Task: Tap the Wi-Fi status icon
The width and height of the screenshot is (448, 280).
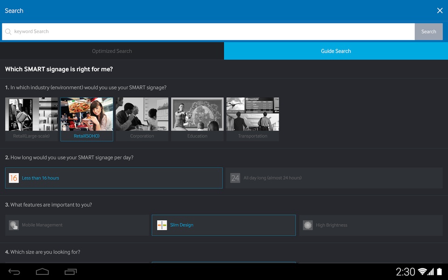Action: pyautogui.click(x=422, y=272)
